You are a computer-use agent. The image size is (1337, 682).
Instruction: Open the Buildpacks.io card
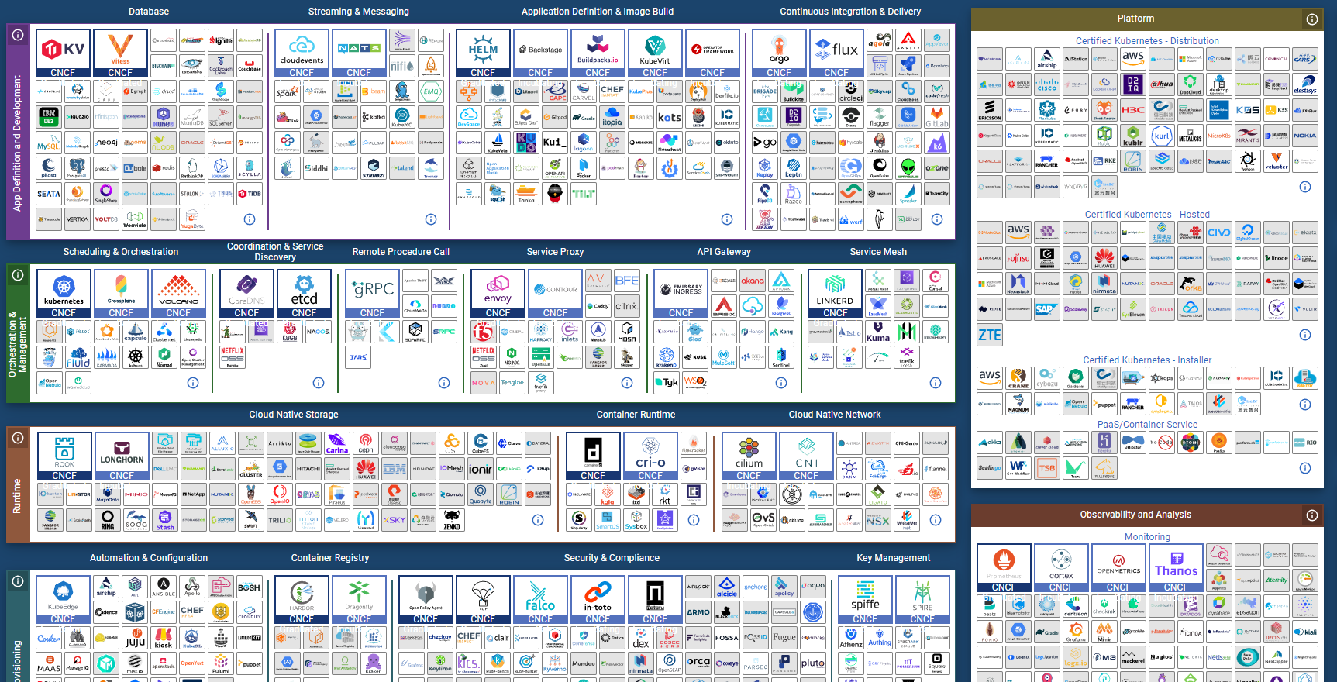coord(598,53)
